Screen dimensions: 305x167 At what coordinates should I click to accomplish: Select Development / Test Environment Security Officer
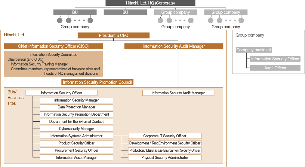tap(165, 143)
